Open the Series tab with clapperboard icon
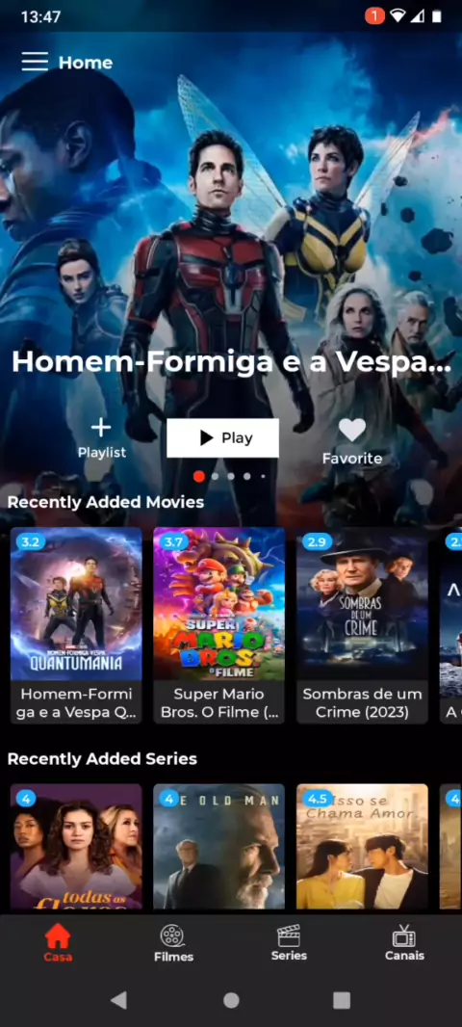The width and height of the screenshot is (462, 1027). tap(289, 942)
